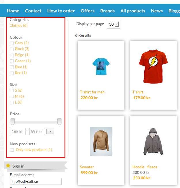Click the Beige (1) filter link
Image resolution: width=180 pixels, height=188 pixels.
(22, 55)
